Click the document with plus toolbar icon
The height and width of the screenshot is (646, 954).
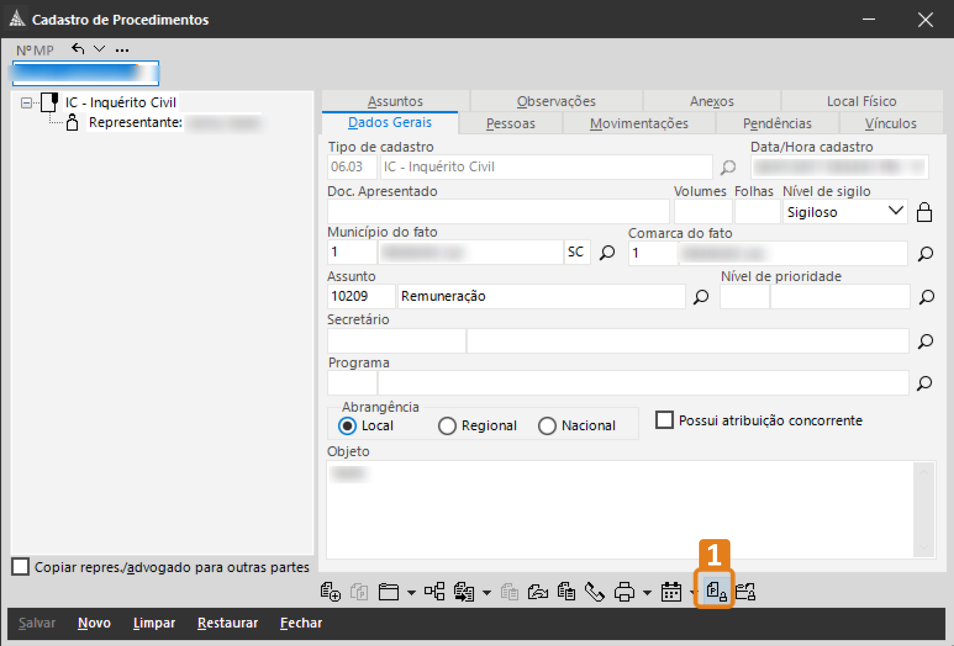(x=330, y=592)
